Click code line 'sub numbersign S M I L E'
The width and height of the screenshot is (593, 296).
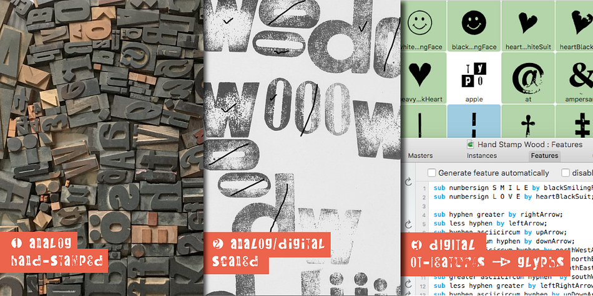coord(513,188)
